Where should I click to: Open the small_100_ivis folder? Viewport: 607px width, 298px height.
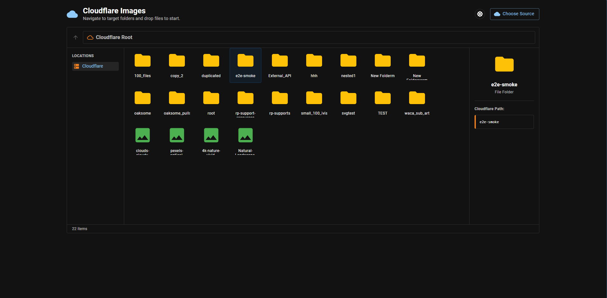pos(314,103)
